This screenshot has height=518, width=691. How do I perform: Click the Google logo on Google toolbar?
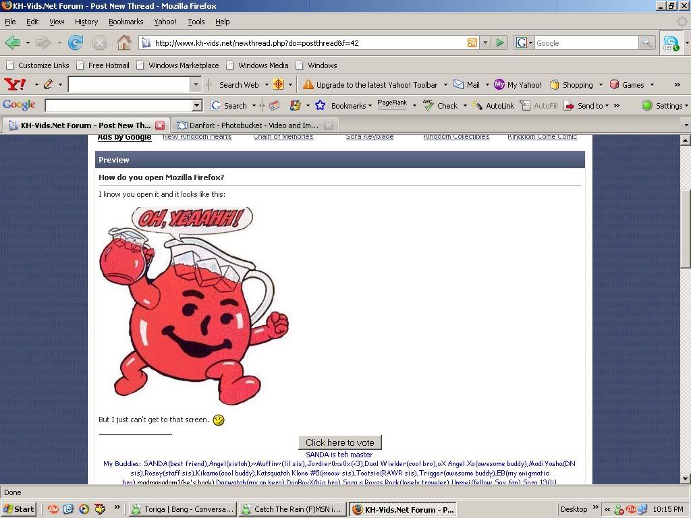tap(19, 105)
